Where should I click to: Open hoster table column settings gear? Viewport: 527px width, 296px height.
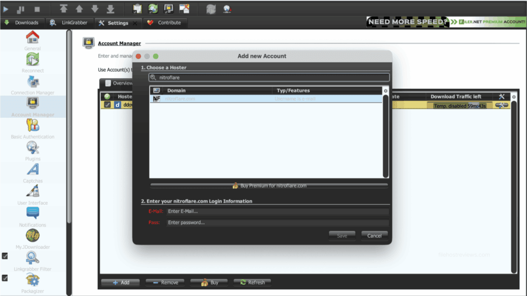385,90
